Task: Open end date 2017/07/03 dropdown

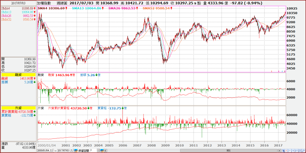Action: 72,150
